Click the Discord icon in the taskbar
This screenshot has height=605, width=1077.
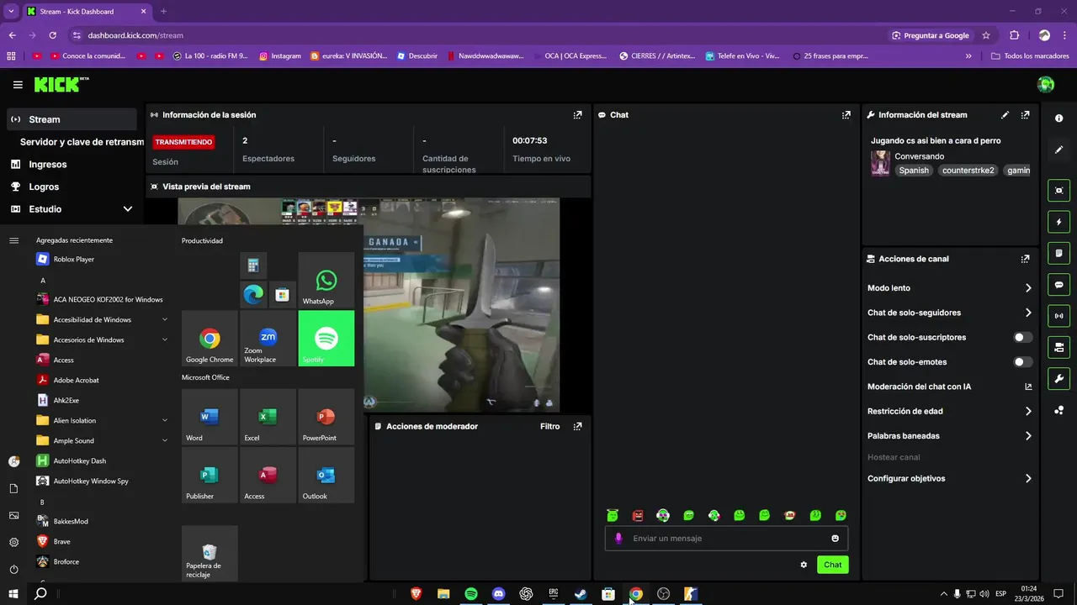[x=498, y=594]
